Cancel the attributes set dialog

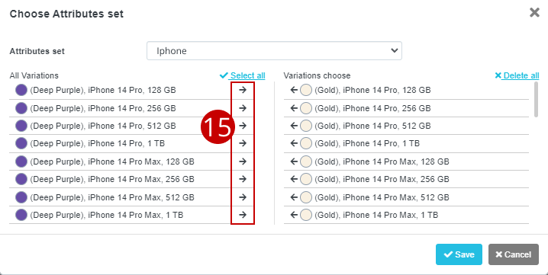[514, 254]
